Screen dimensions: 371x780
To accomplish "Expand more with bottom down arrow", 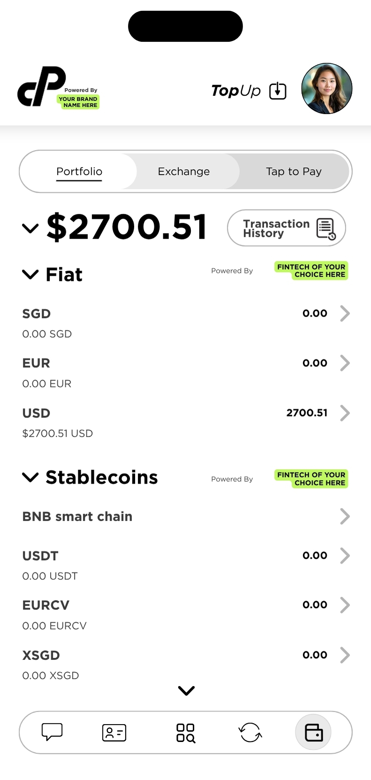I will (x=186, y=690).
